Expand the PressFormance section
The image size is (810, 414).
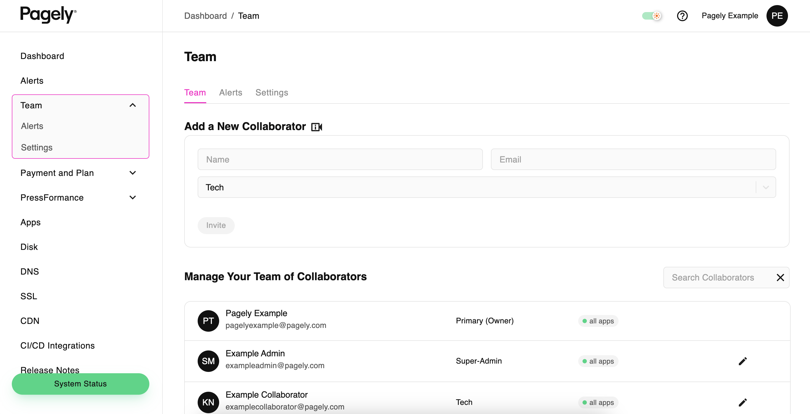pyautogui.click(x=133, y=197)
